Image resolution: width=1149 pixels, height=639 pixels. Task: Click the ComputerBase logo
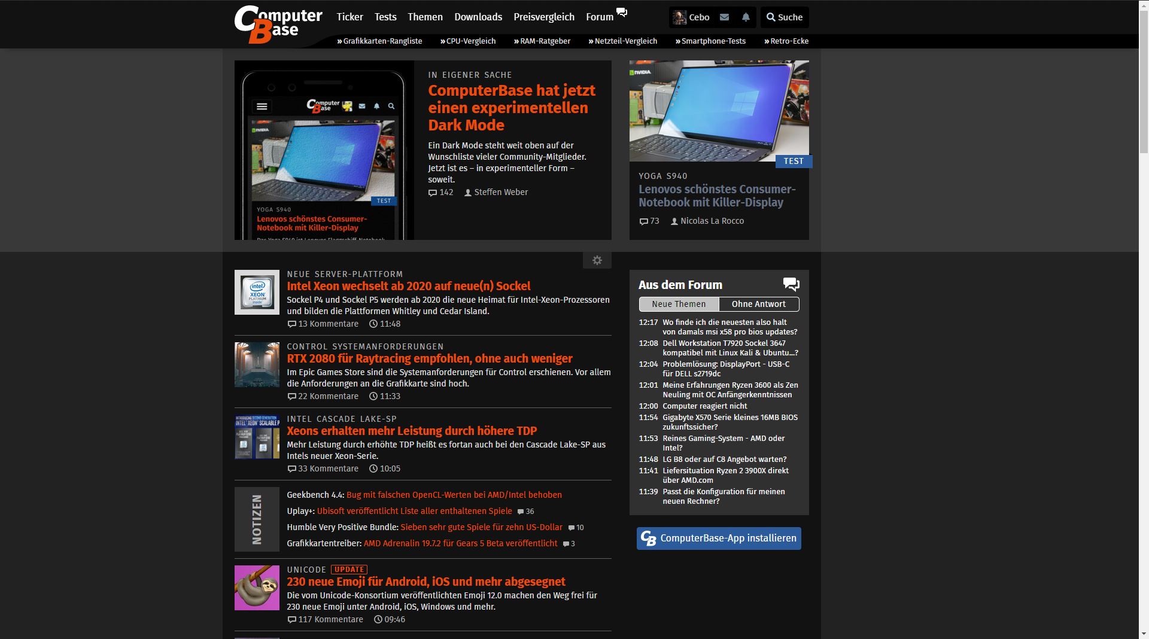(x=278, y=25)
